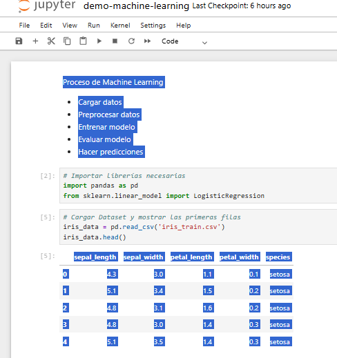Cut the cell with the scissors icon
Viewport: 337px width, 358px height.
point(51,41)
